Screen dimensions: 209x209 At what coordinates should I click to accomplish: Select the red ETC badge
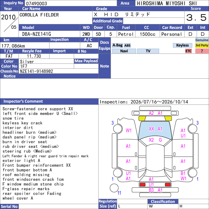click(188, 51)
